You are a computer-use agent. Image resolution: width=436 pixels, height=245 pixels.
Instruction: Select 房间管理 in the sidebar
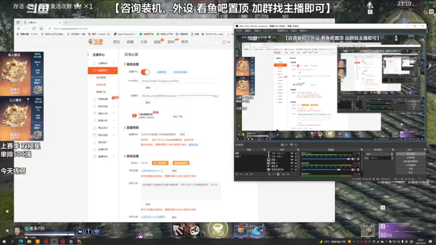101,78
